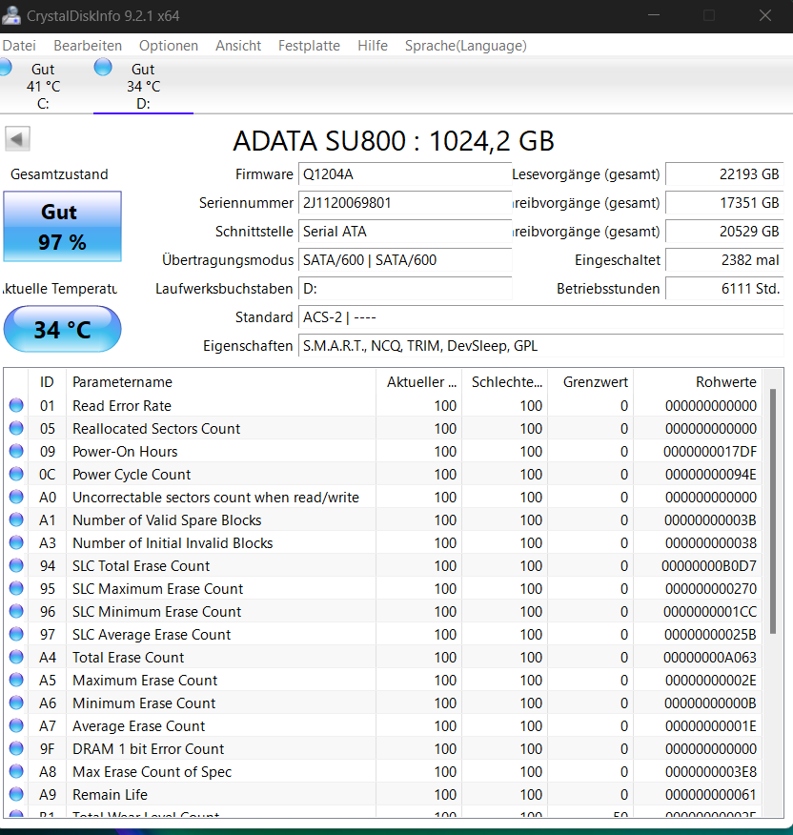Click the Schnittstelle field Serial ATA
This screenshot has height=835, width=793.
pos(405,232)
